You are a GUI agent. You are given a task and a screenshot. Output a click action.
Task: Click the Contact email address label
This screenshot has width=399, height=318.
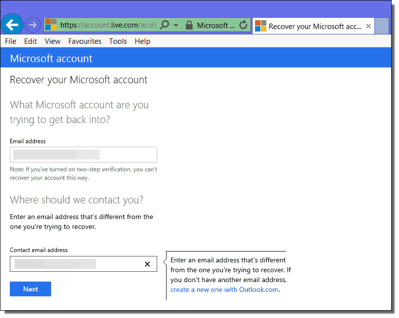click(x=39, y=250)
